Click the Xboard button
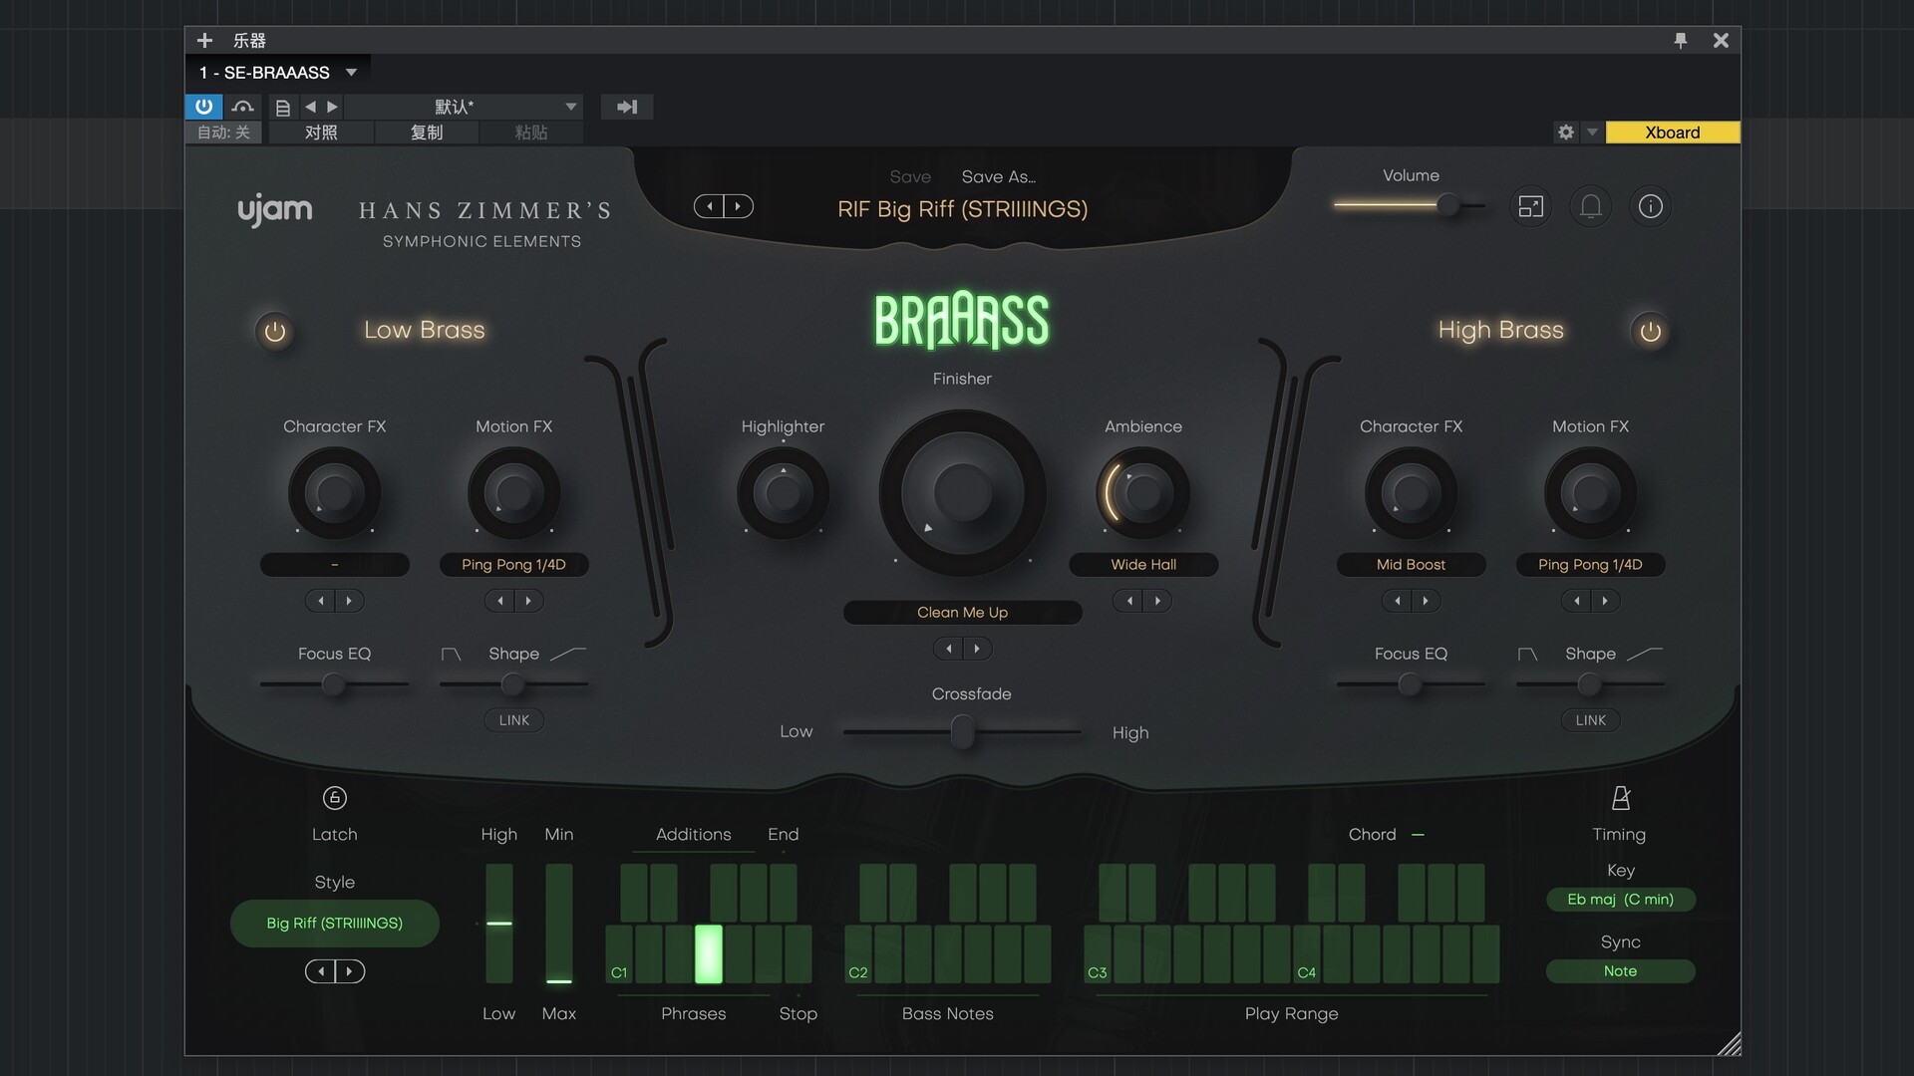Screen dimensions: 1914x1076 click(x=1673, y=133)
